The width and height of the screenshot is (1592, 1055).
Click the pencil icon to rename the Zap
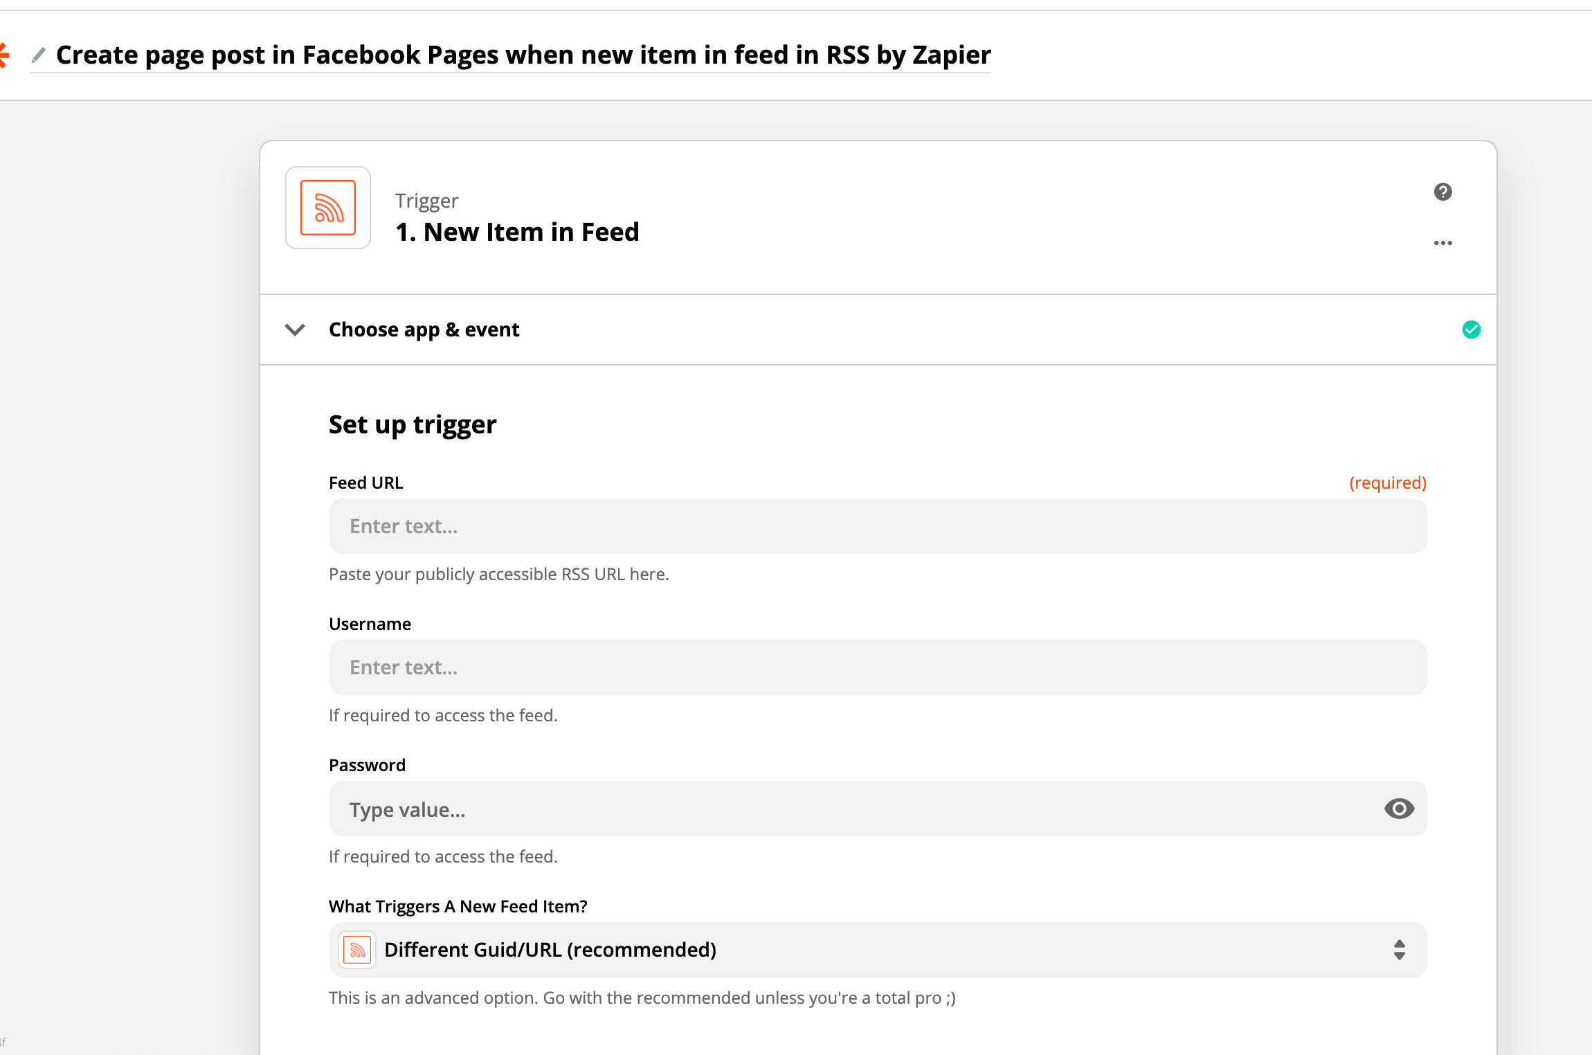pyautogui.click(x=39, y=55)
